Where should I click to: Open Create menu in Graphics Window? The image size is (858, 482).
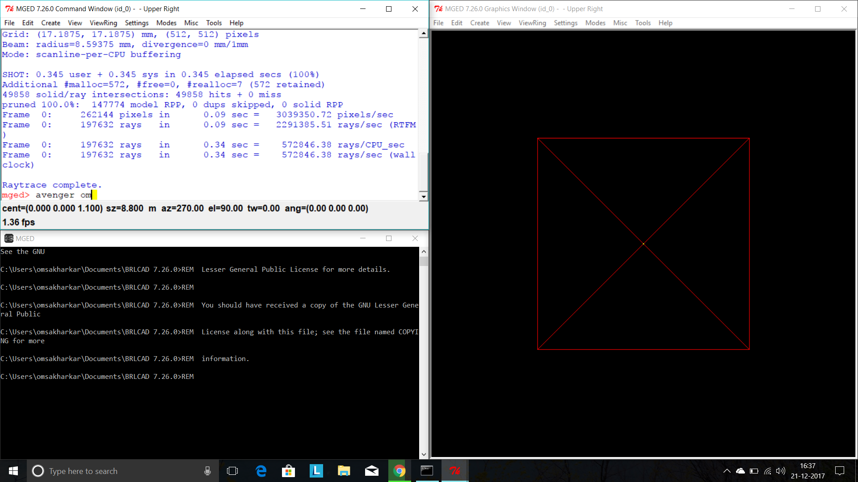pos(480,23)
